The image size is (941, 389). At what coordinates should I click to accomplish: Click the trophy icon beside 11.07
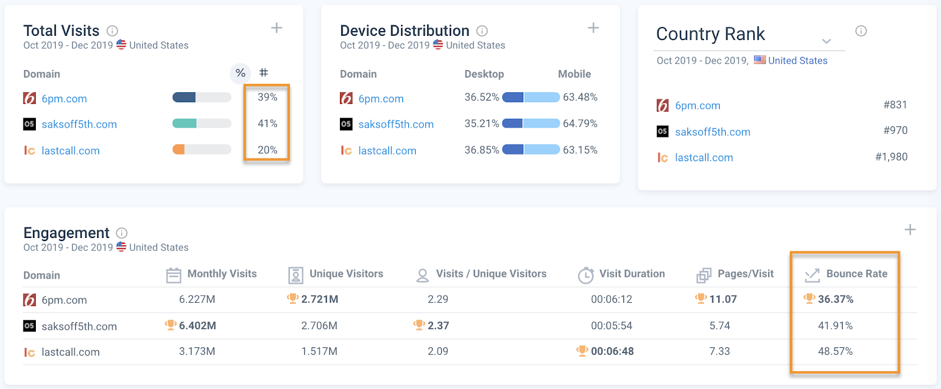point(700,299)
